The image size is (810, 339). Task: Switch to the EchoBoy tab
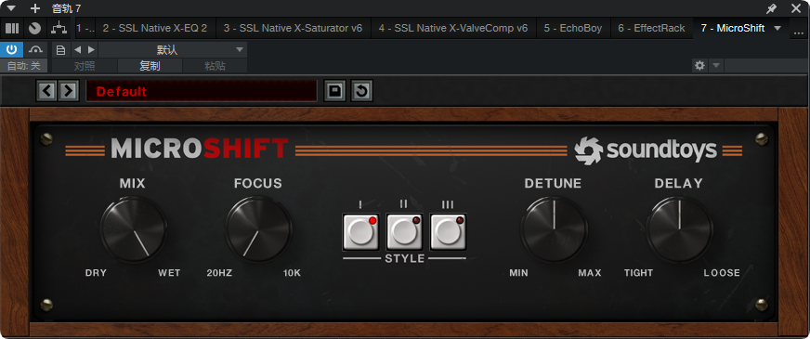point(573,28)
